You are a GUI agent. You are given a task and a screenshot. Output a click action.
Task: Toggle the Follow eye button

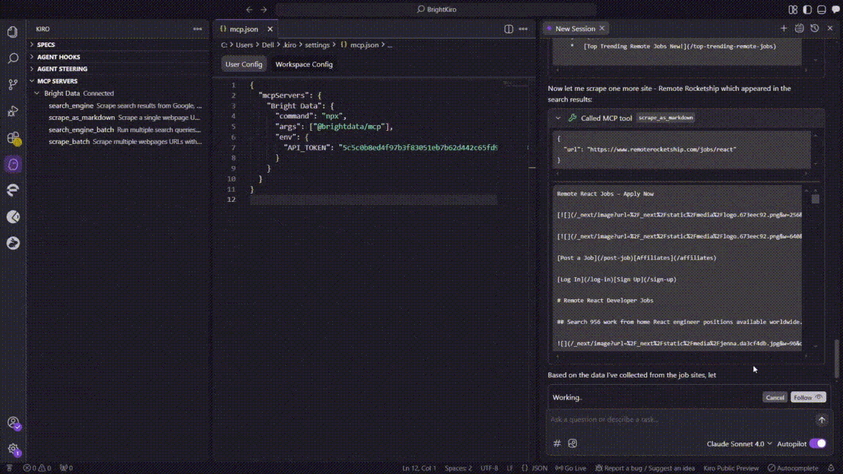[809, 397]
